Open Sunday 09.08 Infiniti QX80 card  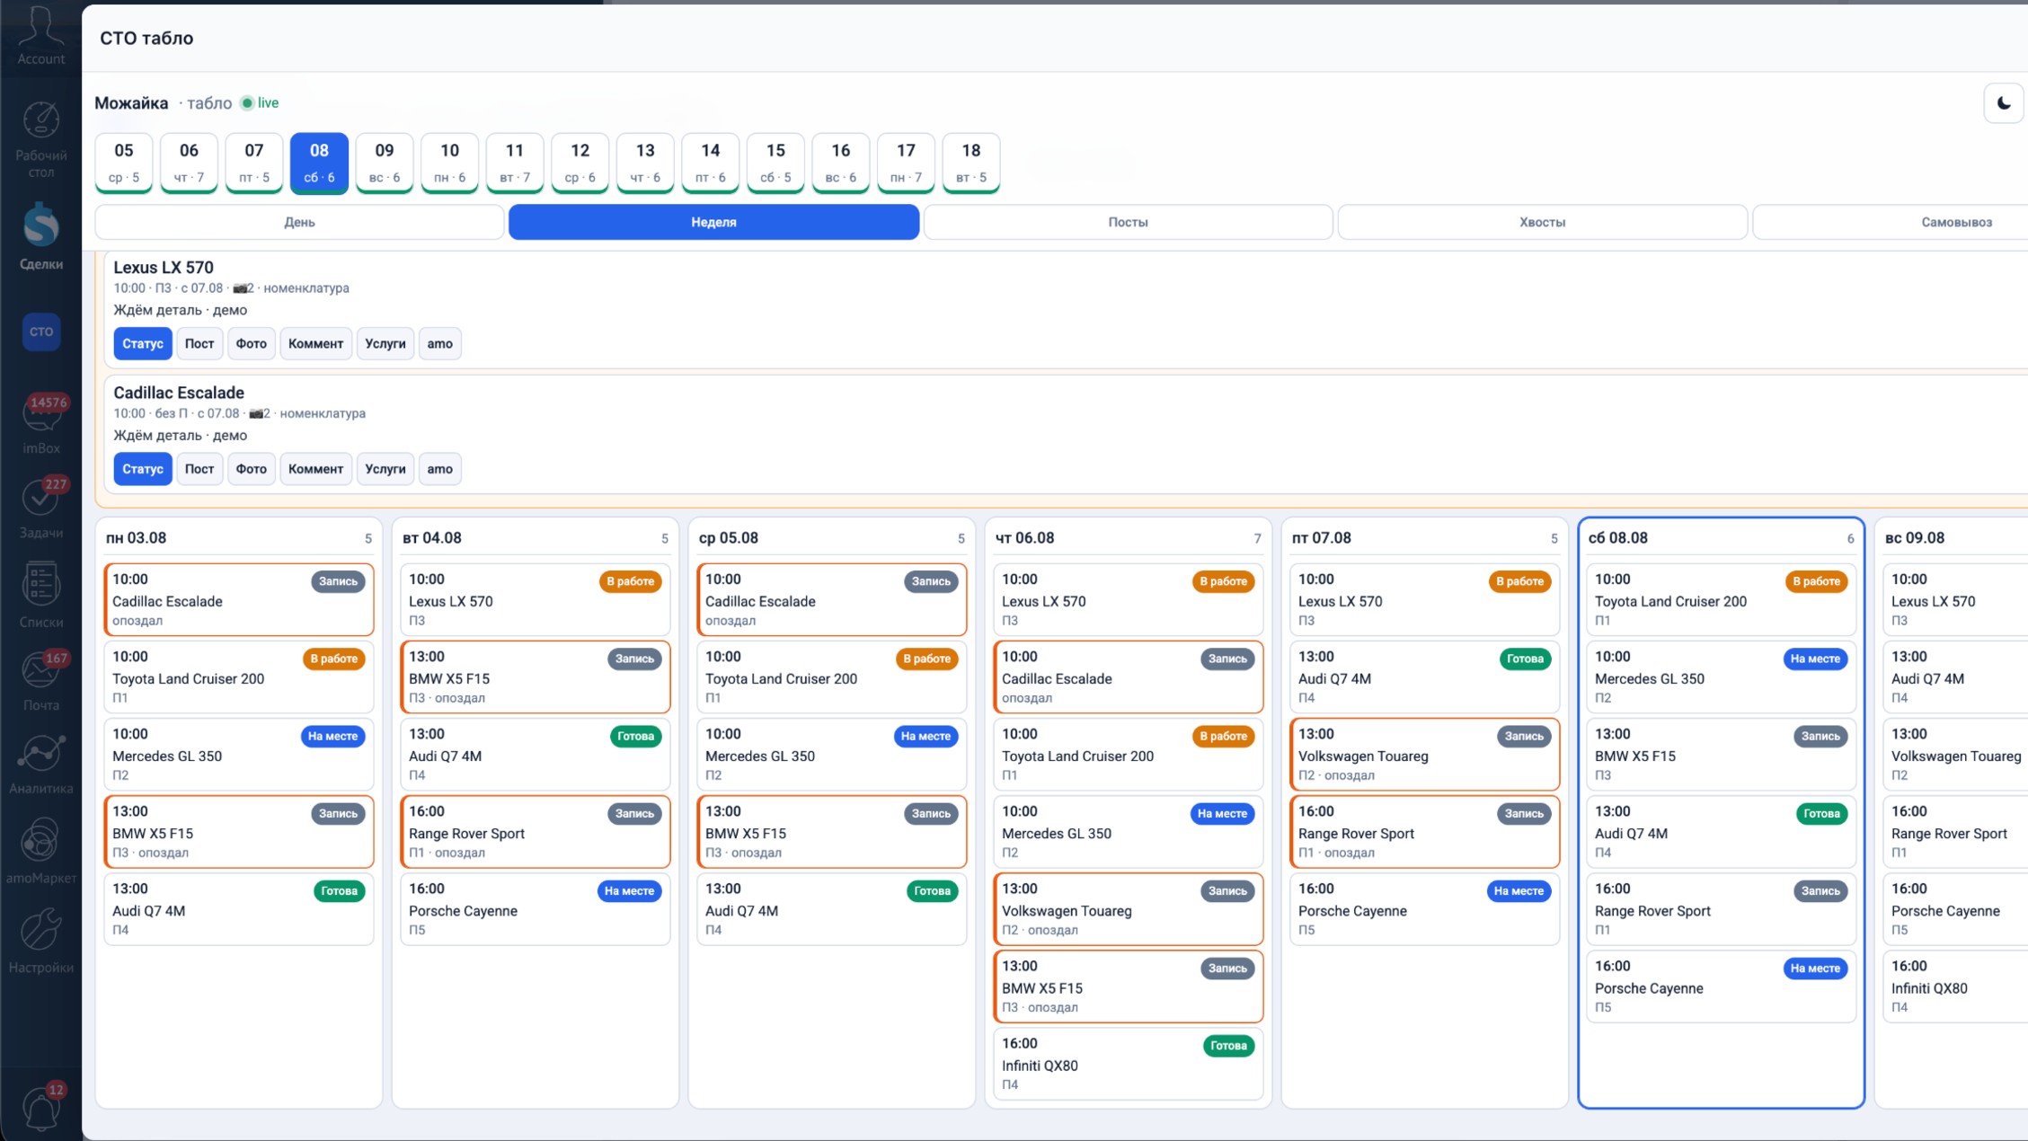tap(1955, 986)
